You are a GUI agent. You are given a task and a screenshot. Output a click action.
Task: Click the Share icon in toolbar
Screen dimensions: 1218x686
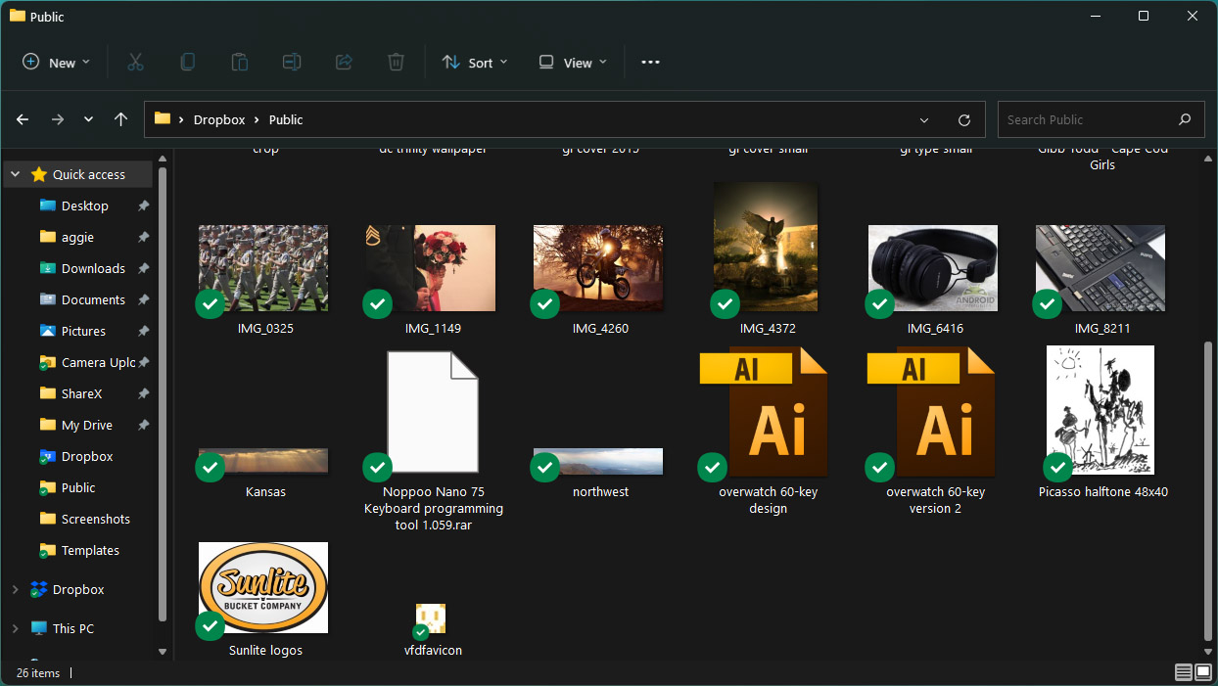(x=344, y=62)
